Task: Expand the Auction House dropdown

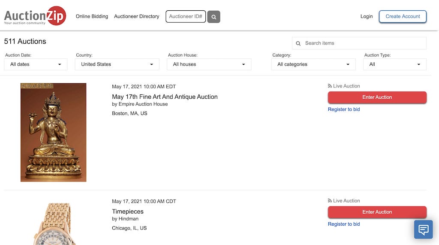Action: 209,64
